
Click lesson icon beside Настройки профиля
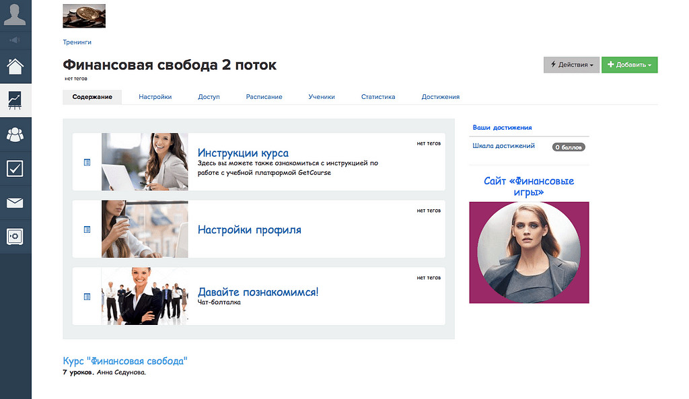click(87, 229)
